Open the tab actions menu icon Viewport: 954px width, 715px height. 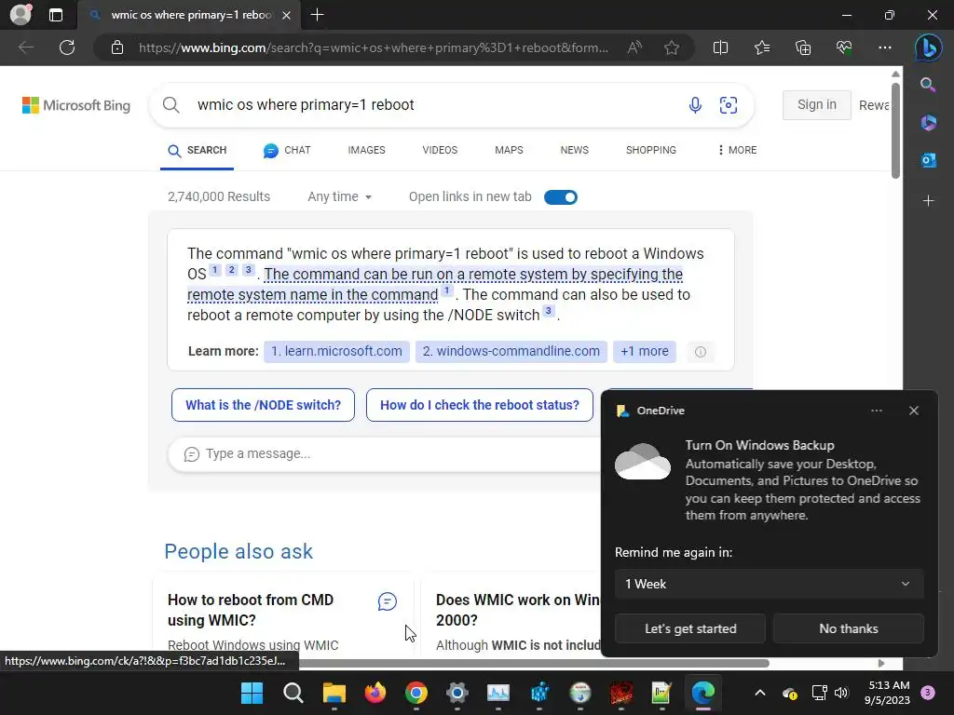tap(56, 15)
